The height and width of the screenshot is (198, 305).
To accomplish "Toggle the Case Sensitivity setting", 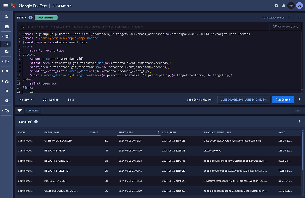I will [199, 100].
